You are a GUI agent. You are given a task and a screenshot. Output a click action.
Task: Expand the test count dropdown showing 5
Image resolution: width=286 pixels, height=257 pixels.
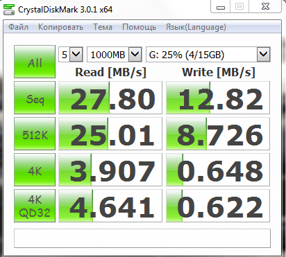(76, 55)
